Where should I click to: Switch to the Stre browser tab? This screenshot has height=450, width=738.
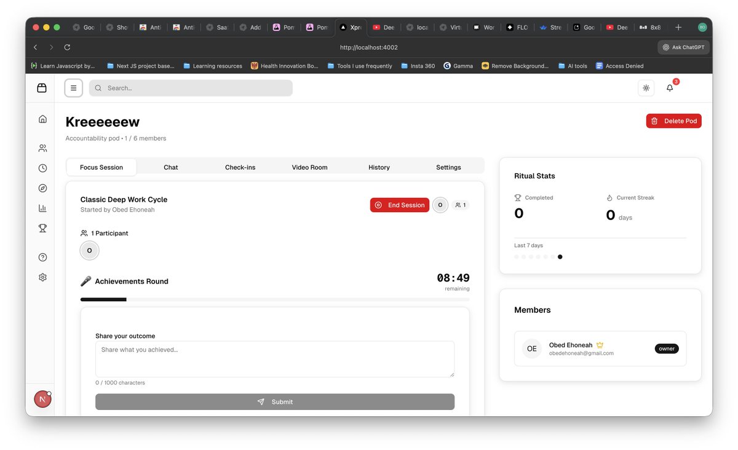pos(549,27)
